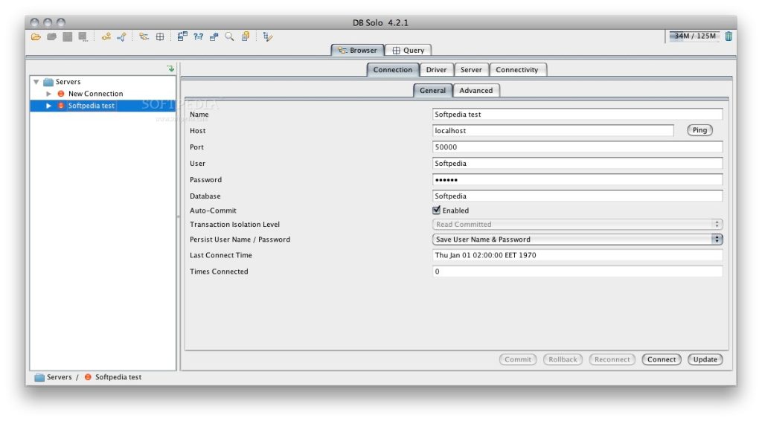Open the Driver tab
The height and width of the screenshot is (421, 762).
(436, 70)
